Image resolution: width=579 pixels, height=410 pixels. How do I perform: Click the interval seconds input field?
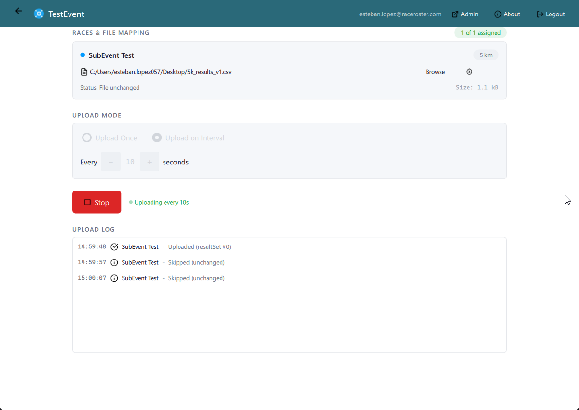click(x=130, y=162)
